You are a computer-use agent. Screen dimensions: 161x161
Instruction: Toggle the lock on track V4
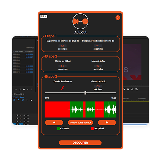pos(17,115)
